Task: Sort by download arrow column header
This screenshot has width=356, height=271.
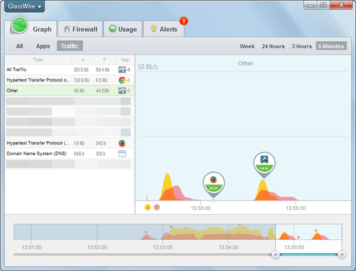Action: (83, 60)
